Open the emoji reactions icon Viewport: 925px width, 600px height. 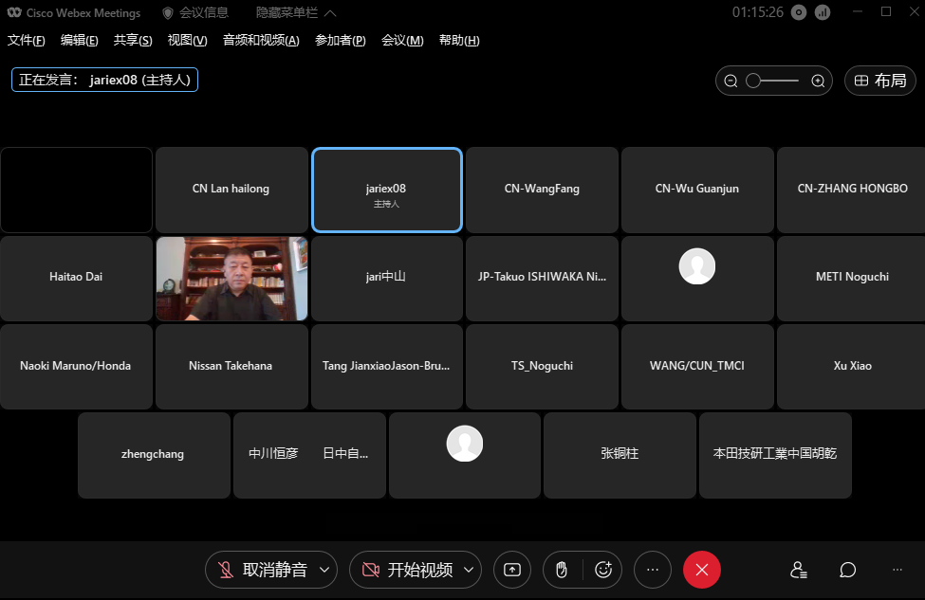click(x=603, y=570)
